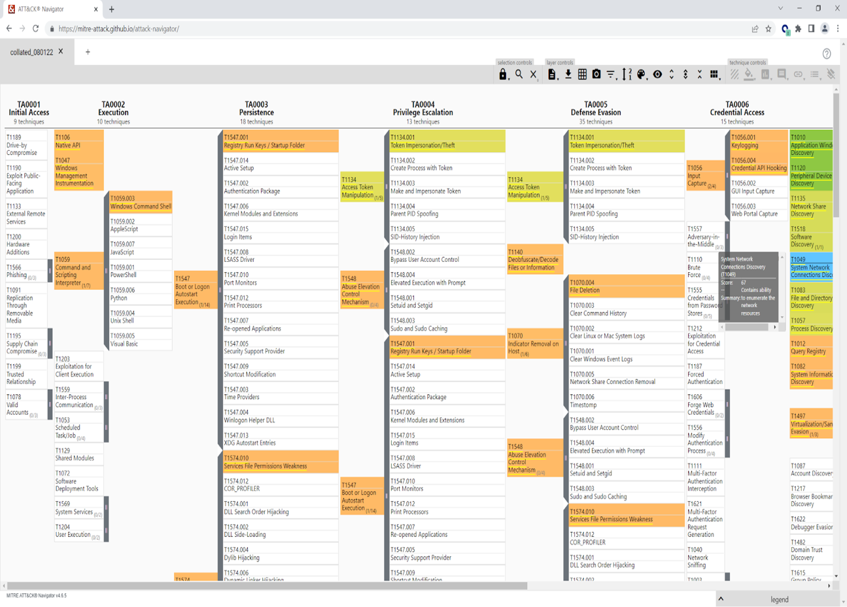Viewport: 847px width, 607px height.
Task: Open the comment technique control
Action: pyautogui.click(x=782, y=74)
